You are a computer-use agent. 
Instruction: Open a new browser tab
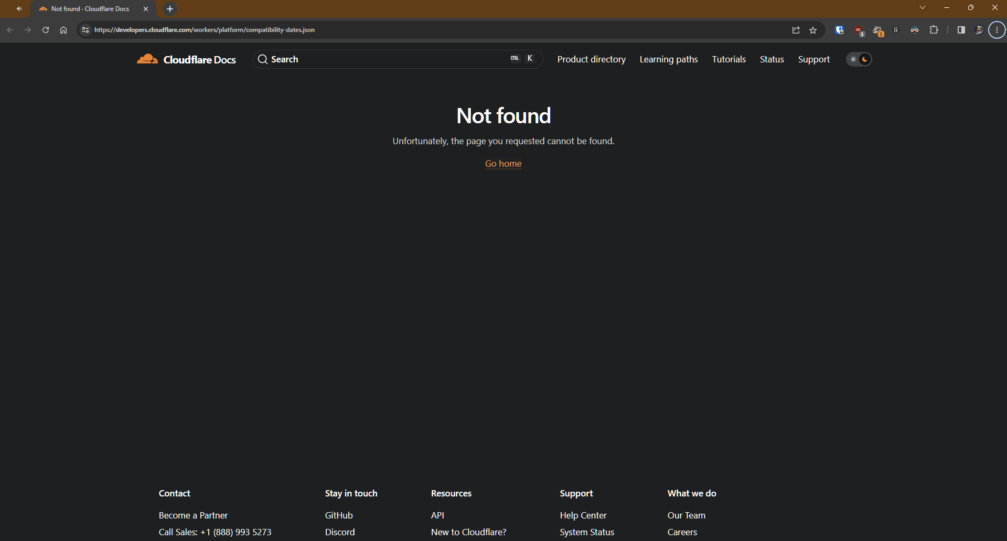click(170, 9)
